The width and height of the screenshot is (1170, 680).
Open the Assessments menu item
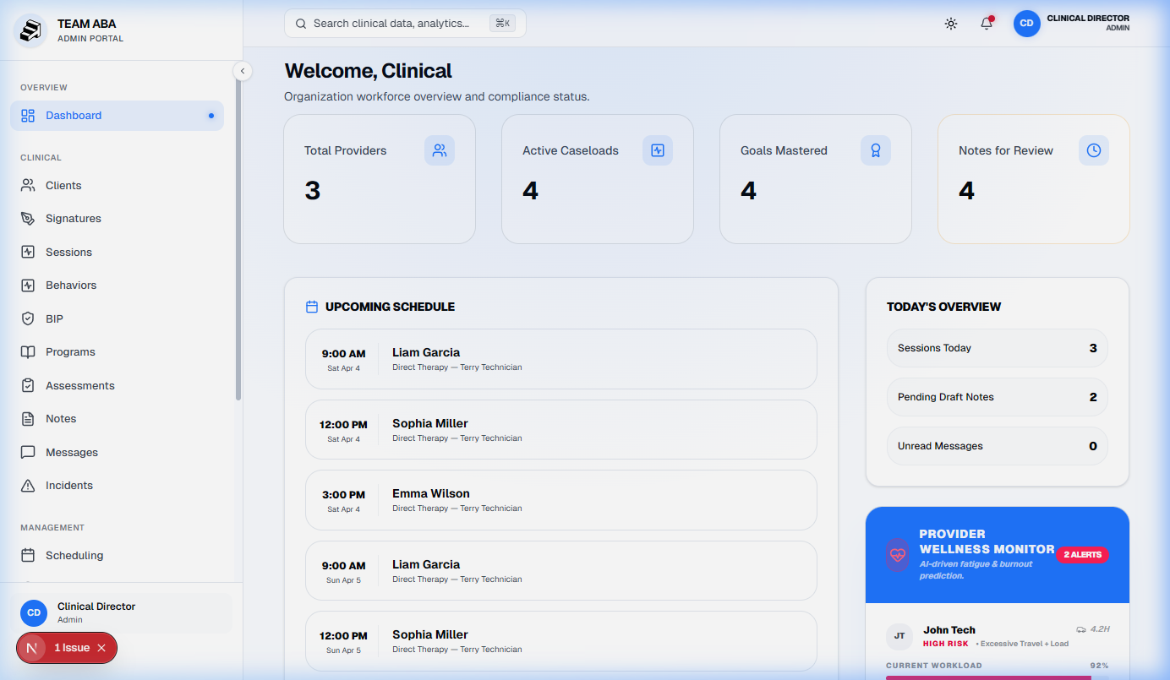117,385
